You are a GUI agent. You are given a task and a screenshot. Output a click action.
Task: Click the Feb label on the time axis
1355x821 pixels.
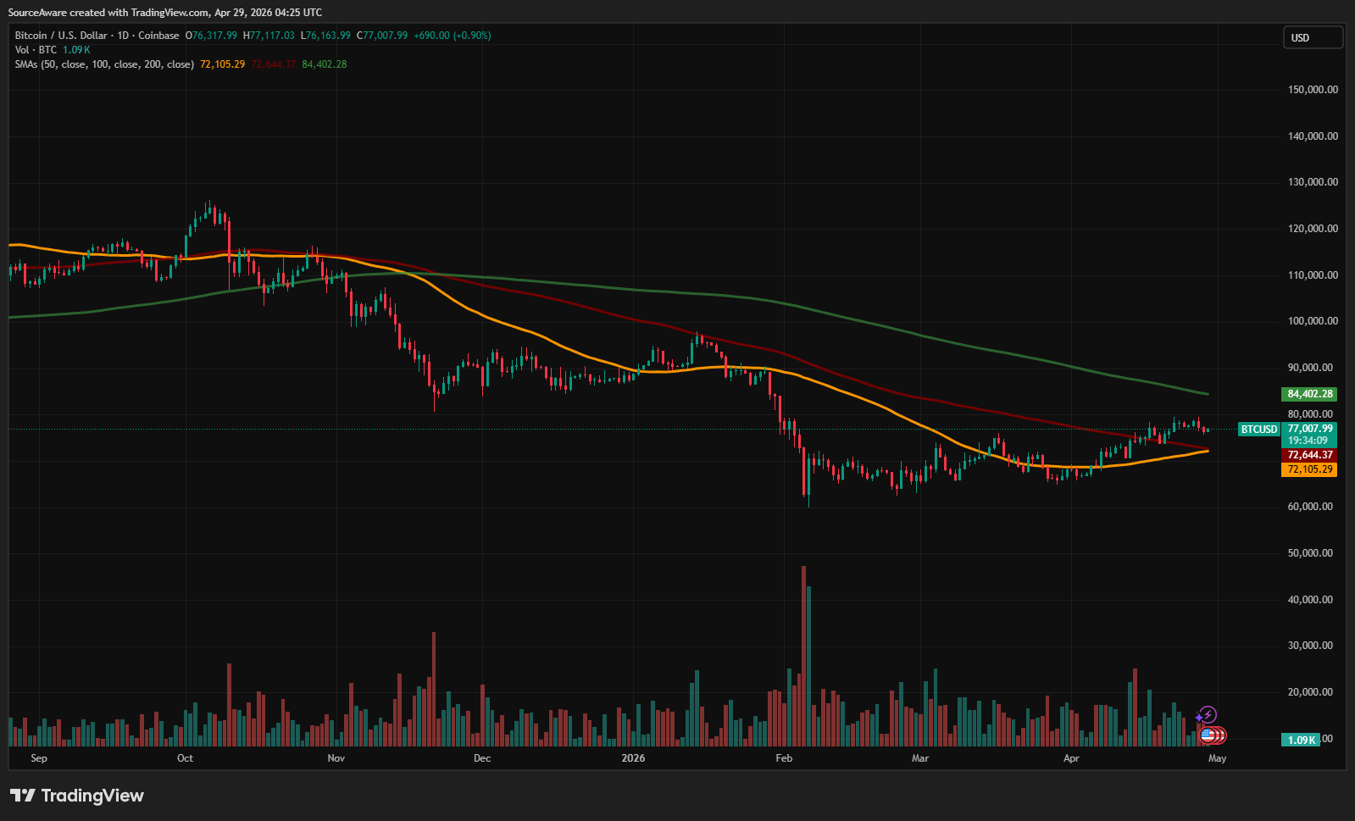pyautogui.click(x=784, y=758)
